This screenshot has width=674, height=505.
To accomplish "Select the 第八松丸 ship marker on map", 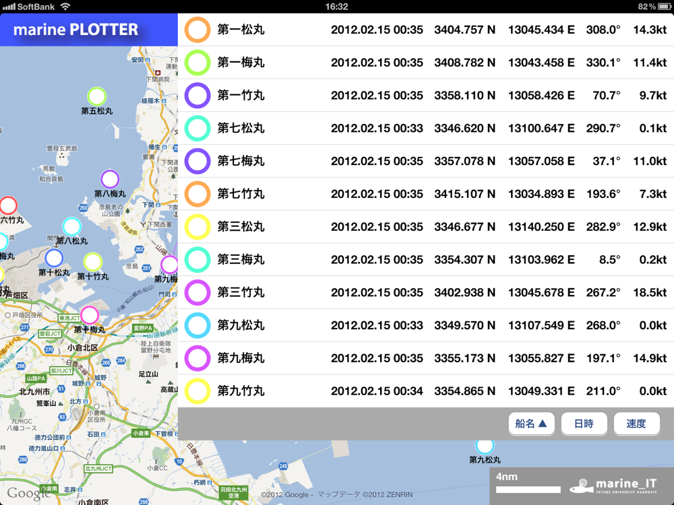I will (x=72, y=227).
